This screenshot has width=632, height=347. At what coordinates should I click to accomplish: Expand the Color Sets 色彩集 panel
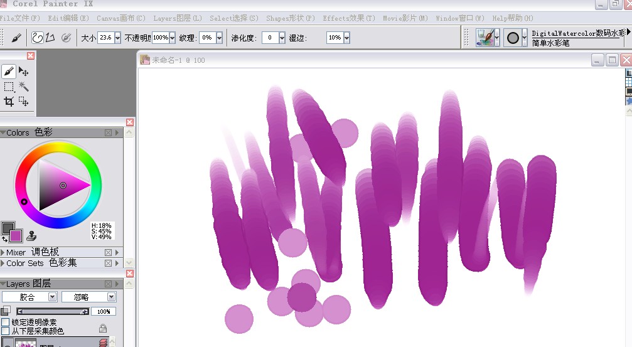tap(3, 263)
